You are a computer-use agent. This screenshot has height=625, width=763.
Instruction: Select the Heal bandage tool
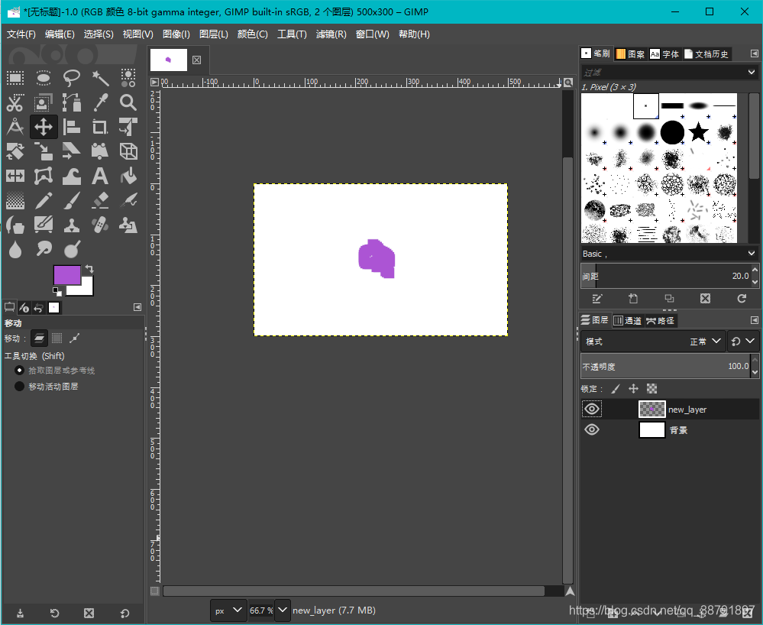(x=100, y=225)
